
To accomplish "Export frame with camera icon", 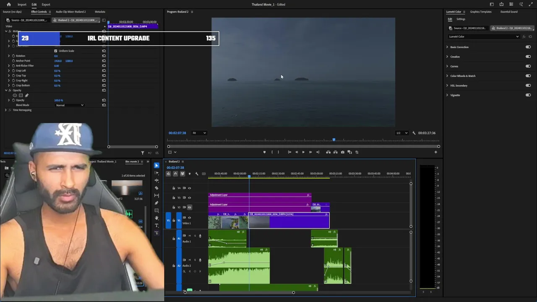I will point(343,152).
